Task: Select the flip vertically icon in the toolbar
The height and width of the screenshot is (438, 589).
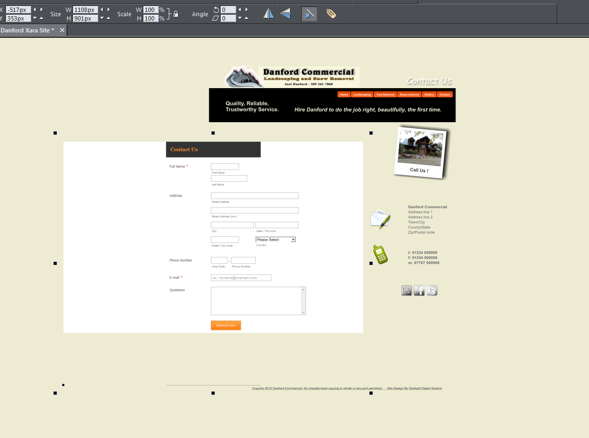Action: click(285, 14)
